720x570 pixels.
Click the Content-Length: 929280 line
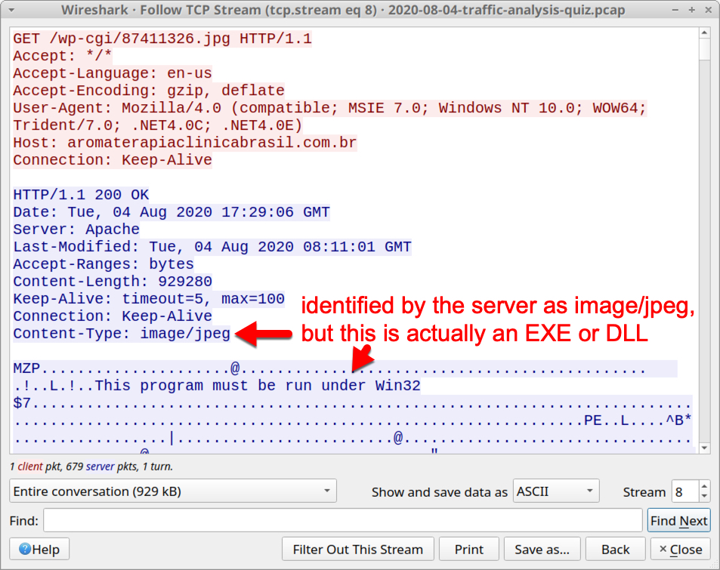(x=113, y=282)
